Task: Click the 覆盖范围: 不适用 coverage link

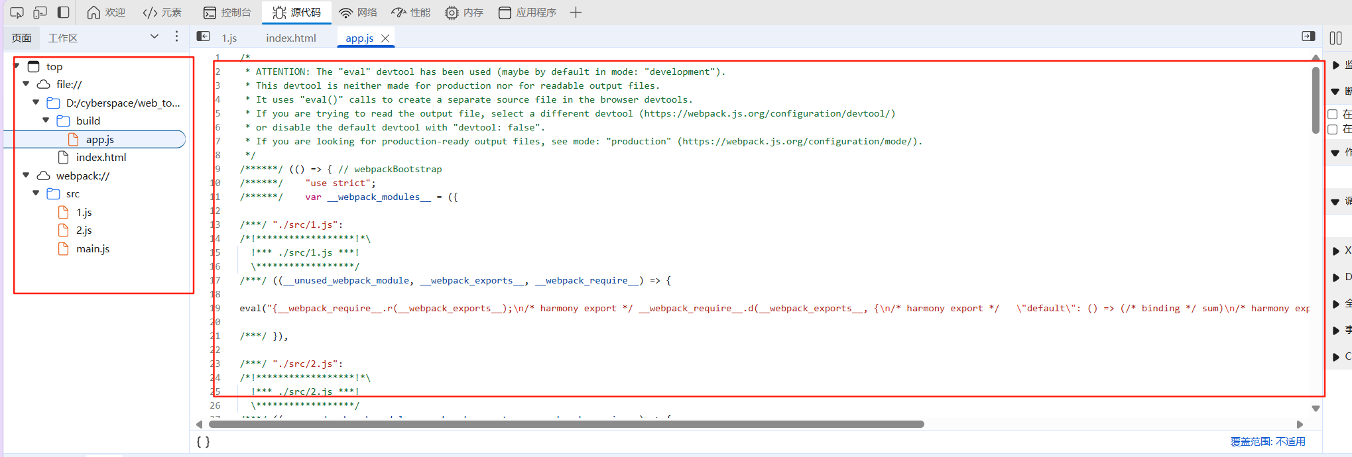Action: [x=1268, y=441]
